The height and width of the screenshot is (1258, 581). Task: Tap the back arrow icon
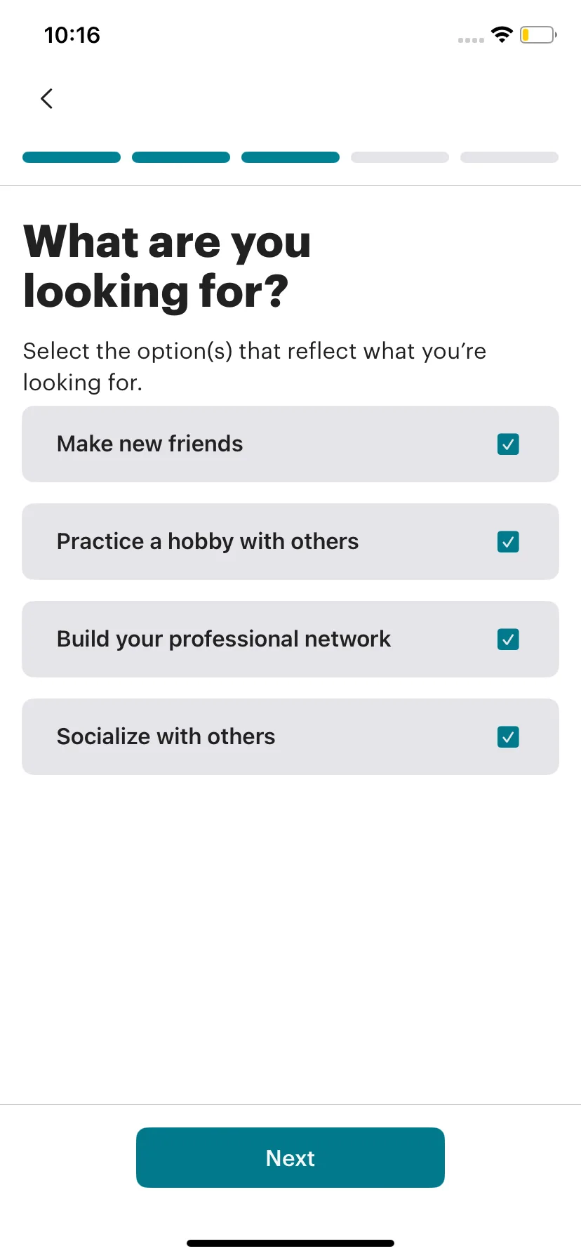click(x=47, y=98)
